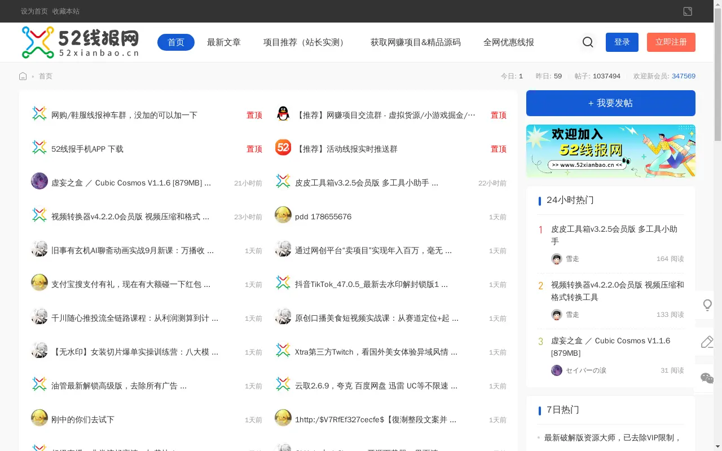The image size is (722, 451).
Task: Click avatar of user 雪走 under 皮皮工具箱 hot post
Action: pyautogui.click(x=557, y=259)
